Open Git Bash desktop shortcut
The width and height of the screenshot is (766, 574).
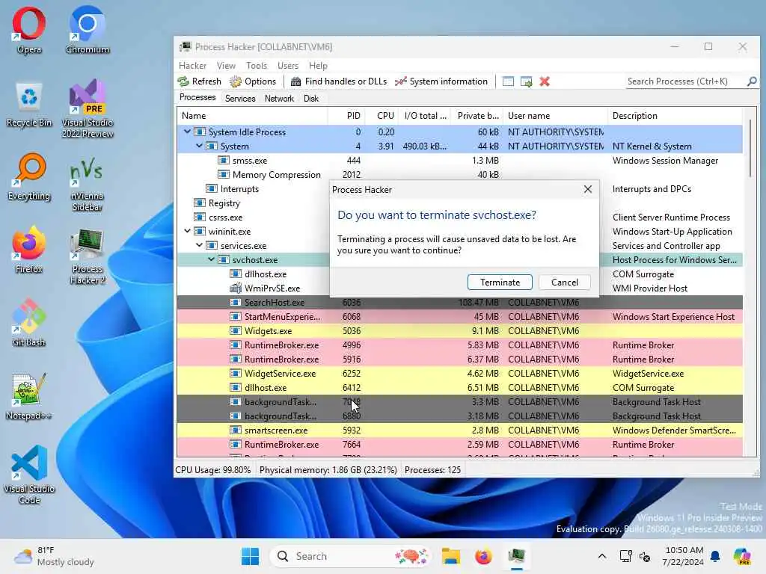[x=29, y=323]
